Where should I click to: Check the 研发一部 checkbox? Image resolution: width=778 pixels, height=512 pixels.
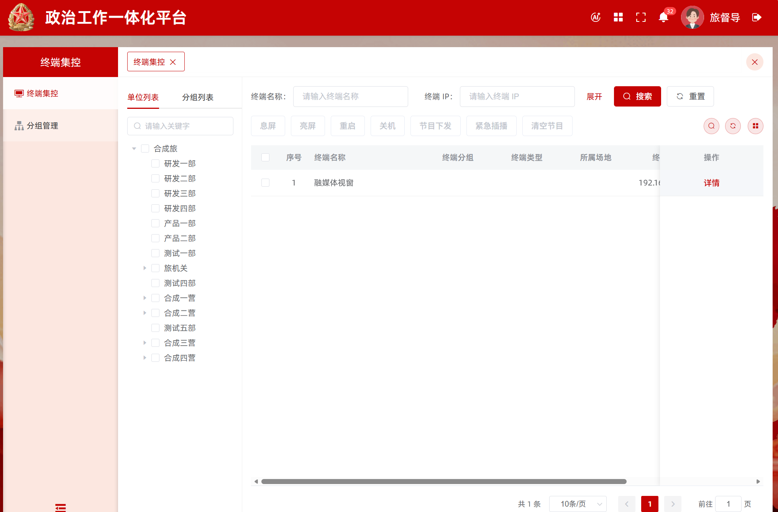(155, 164)
